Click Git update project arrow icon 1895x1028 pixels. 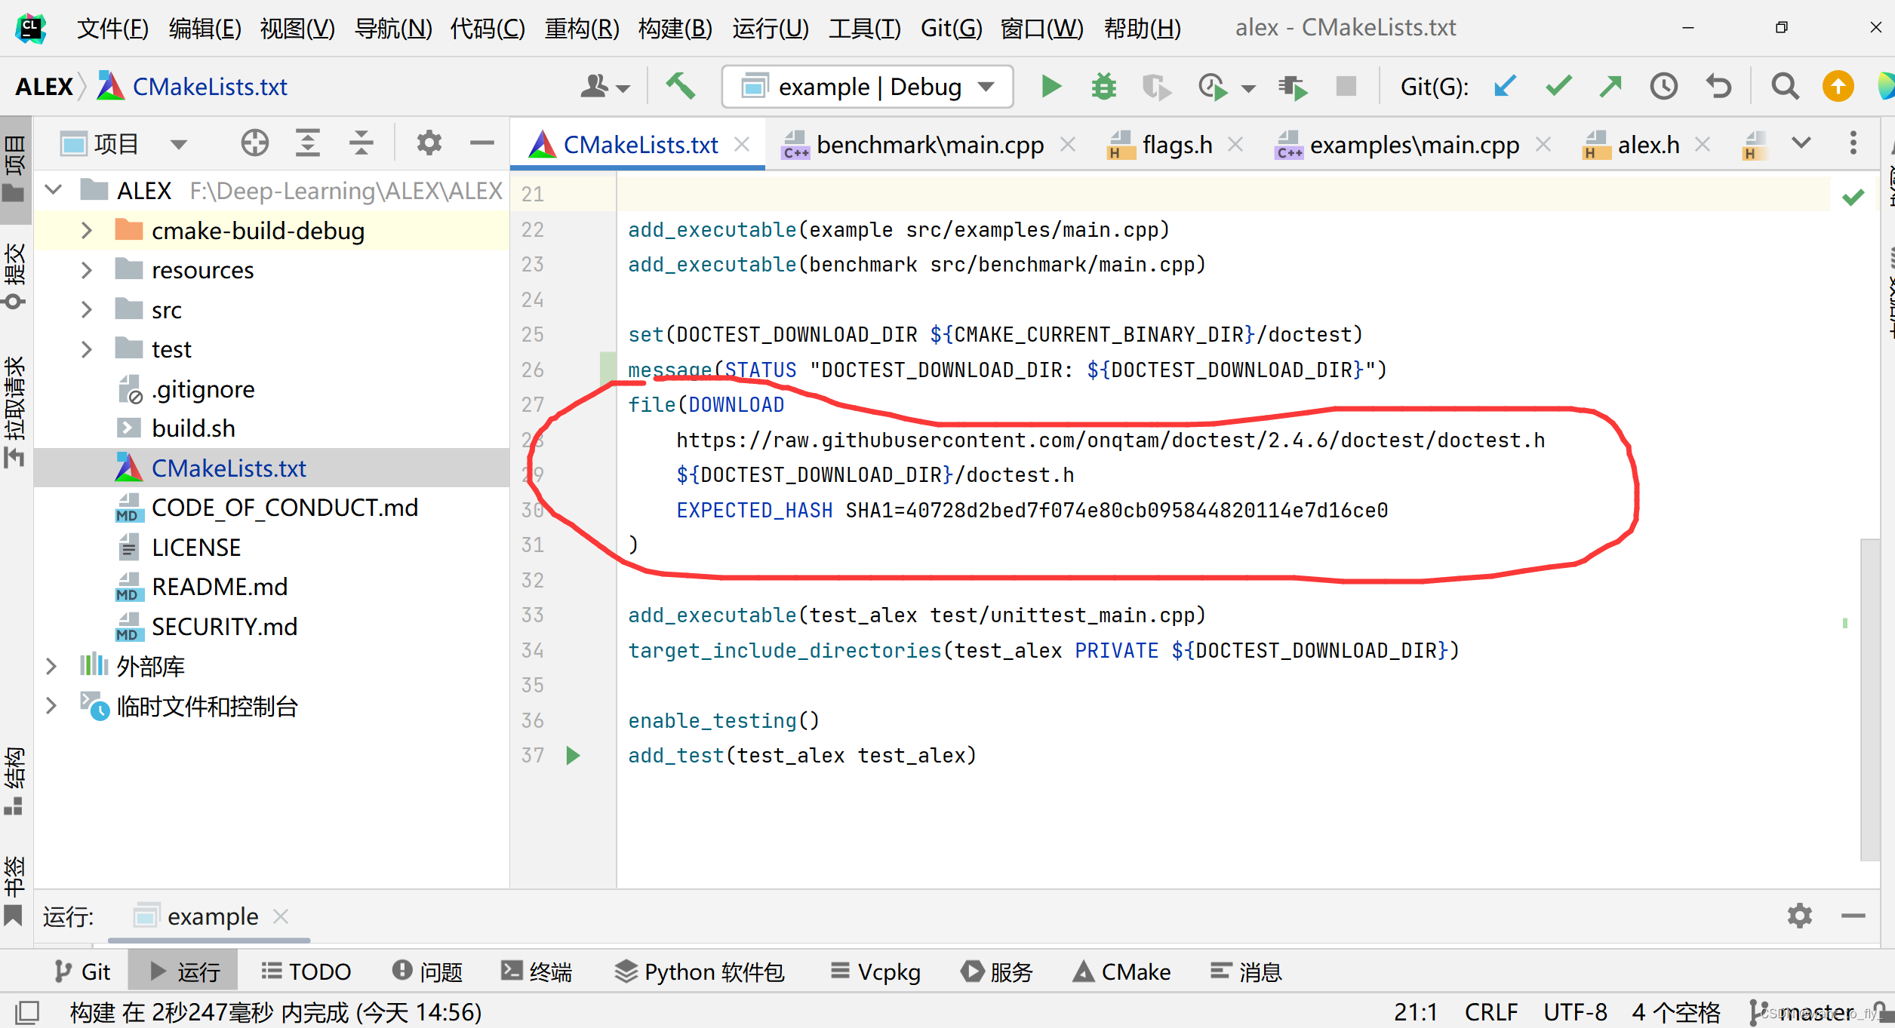coord(1504,87)
